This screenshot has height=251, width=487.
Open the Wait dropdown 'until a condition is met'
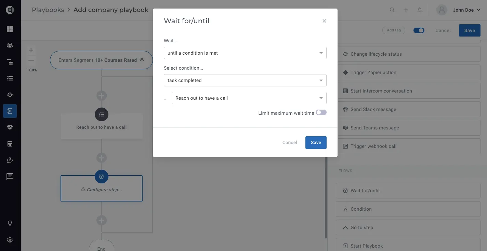tap(245, 53)
